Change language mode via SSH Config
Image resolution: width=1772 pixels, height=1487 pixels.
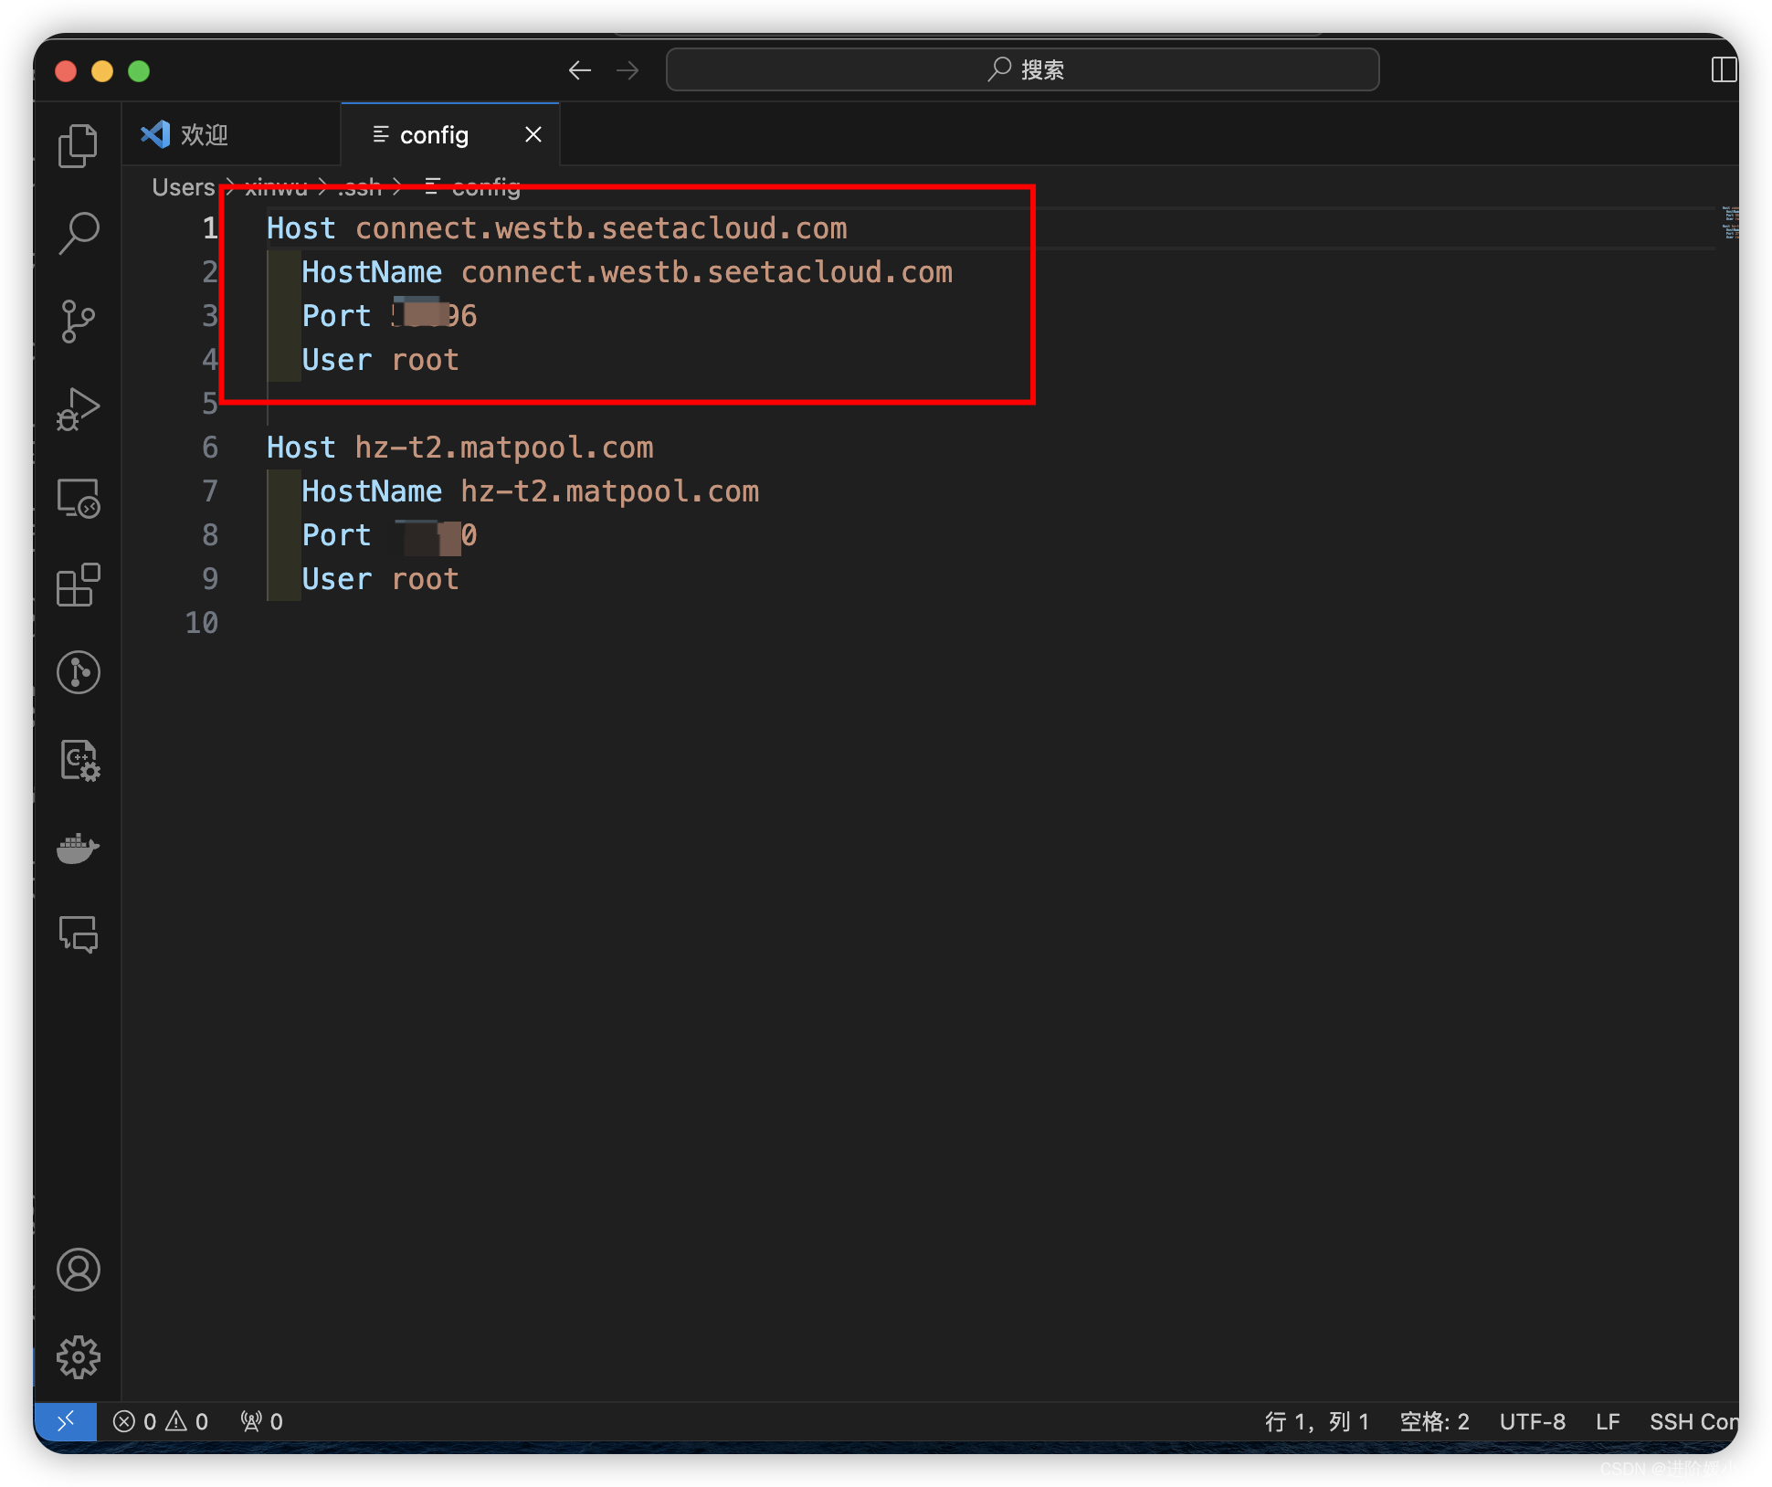pyautogui.click(x=1693, y=1421)
